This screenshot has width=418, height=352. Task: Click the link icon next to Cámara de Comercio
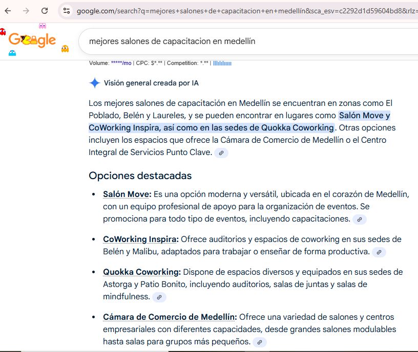[260, 342]
